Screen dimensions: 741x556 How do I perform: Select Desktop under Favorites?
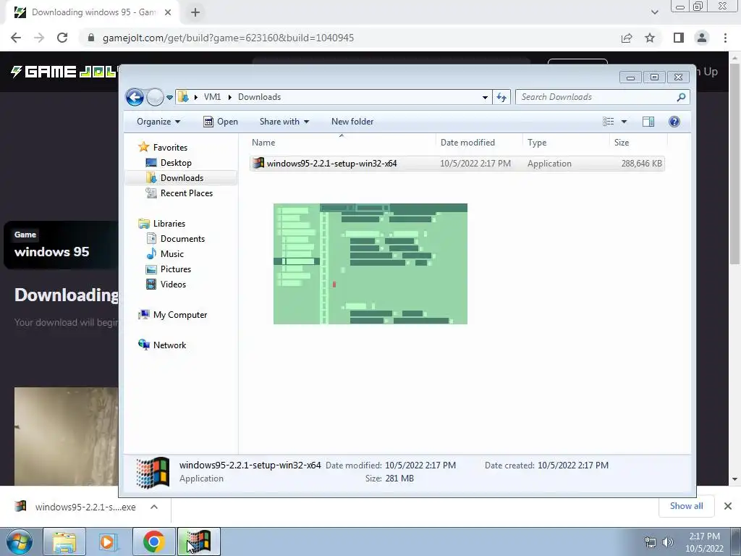pyautogui.click(x=169, y=163)
